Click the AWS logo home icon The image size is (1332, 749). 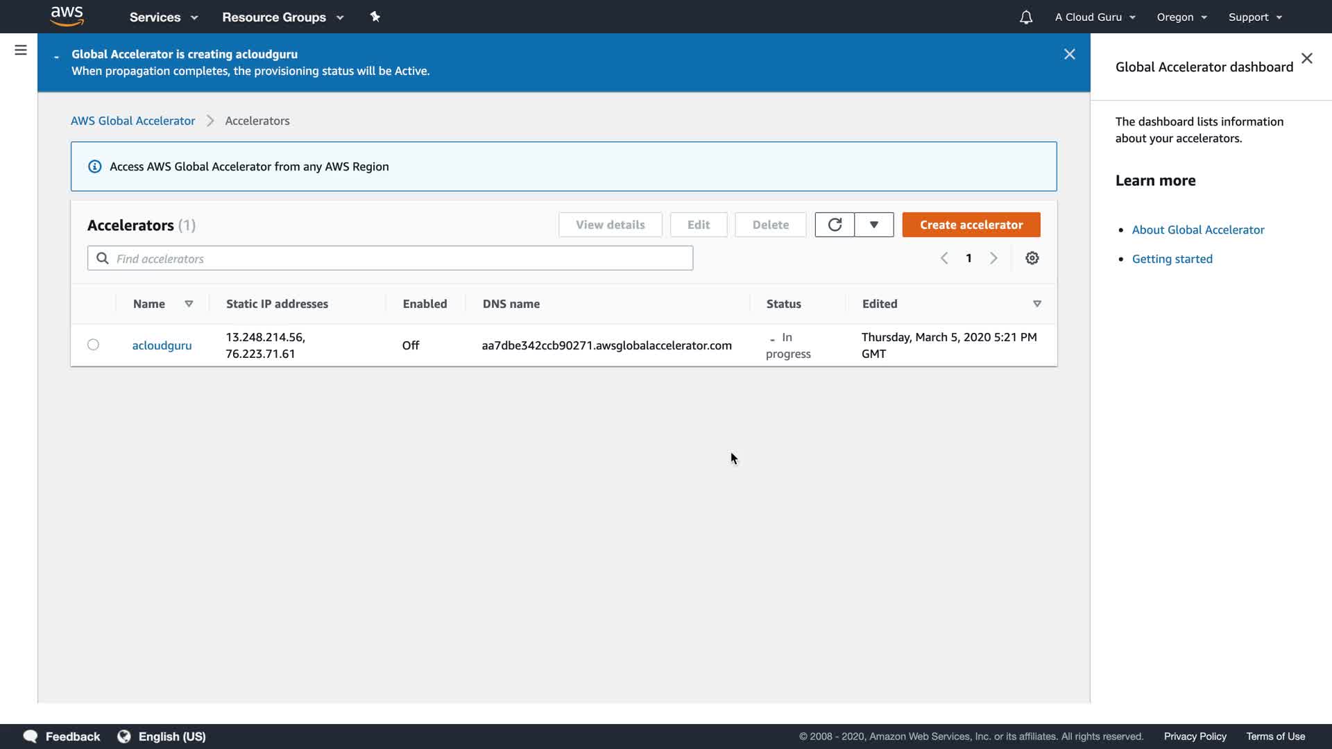pyautogui.click(x=67, y=17)
